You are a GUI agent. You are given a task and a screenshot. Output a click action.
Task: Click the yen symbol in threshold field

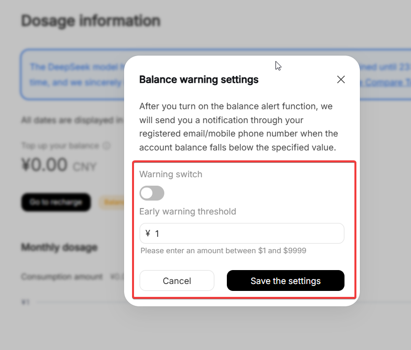tap(148, 233)
